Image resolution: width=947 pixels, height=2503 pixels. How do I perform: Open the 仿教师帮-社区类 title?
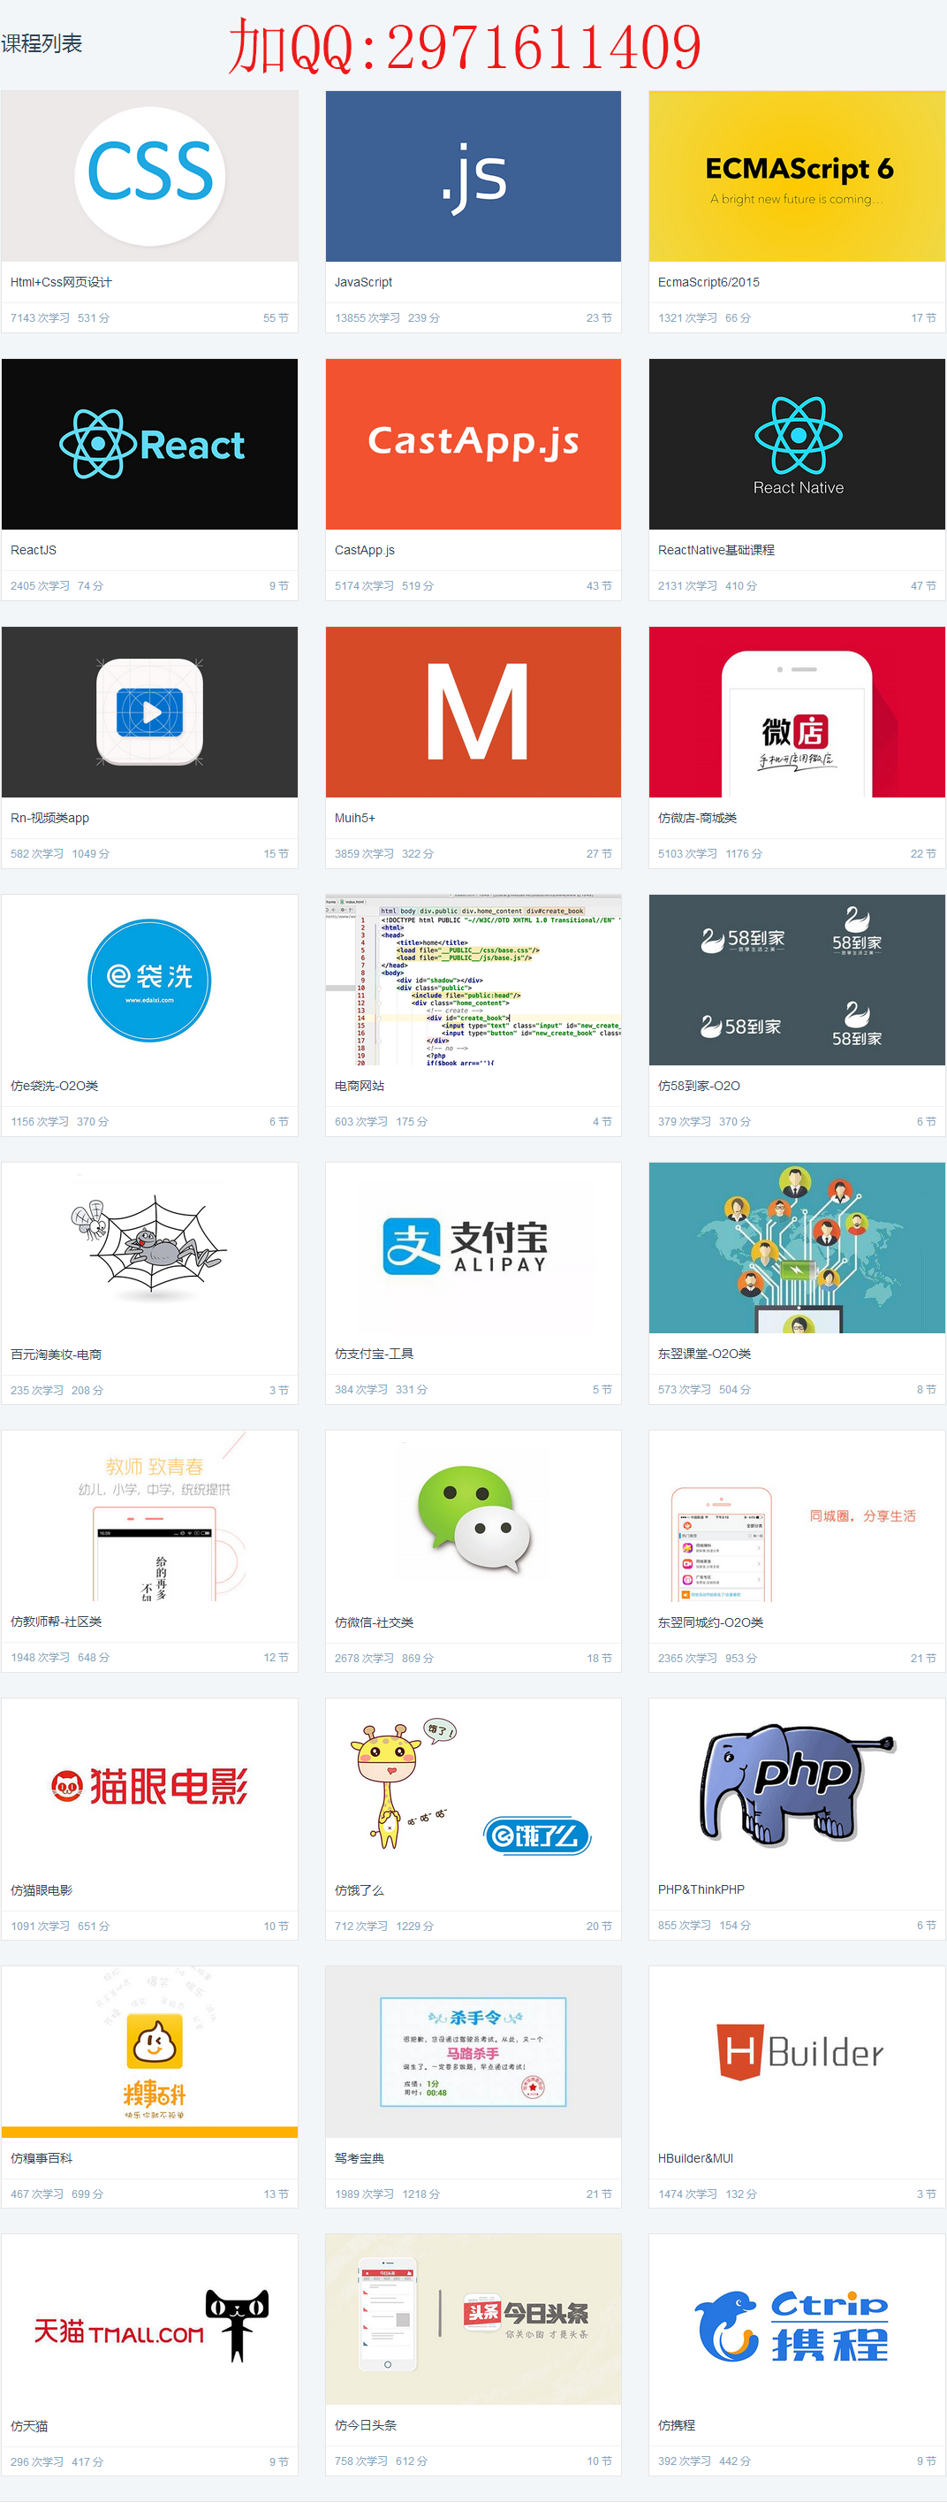tap(56, 1622)
